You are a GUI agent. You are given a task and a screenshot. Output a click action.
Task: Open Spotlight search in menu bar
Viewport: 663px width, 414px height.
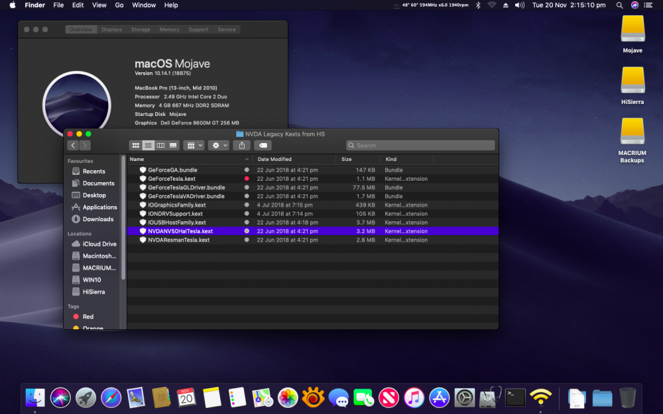[619, 5]
